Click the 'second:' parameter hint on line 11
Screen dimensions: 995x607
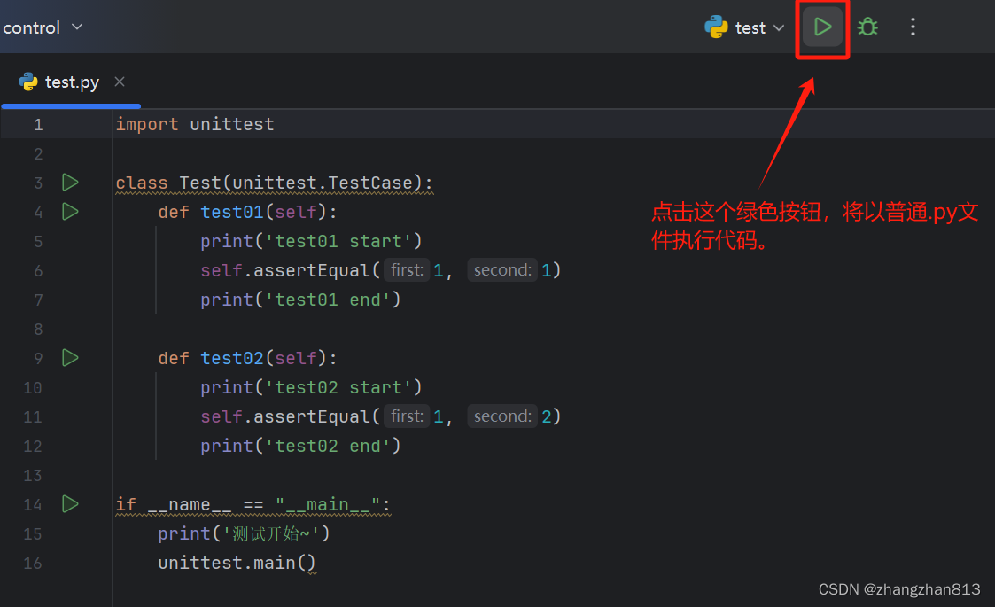click(502, 416)
